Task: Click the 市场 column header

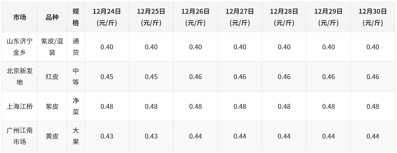Action: pyautogui.click(x=20, y=17)
